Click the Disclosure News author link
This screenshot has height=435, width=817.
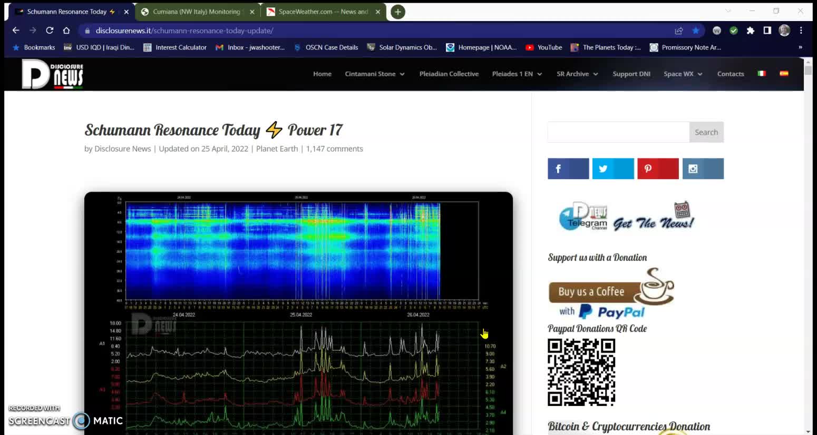pos(123,149)
